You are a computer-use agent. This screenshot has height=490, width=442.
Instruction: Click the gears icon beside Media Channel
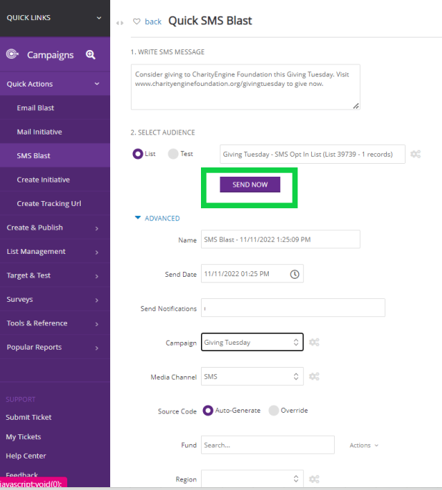pyautogui.click(x=314, y=376)
